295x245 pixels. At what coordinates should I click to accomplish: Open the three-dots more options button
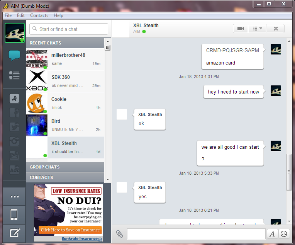pos(15,197)
